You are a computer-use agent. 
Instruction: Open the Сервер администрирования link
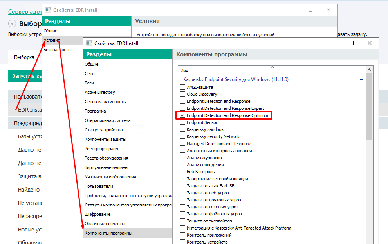coord(25,12)
